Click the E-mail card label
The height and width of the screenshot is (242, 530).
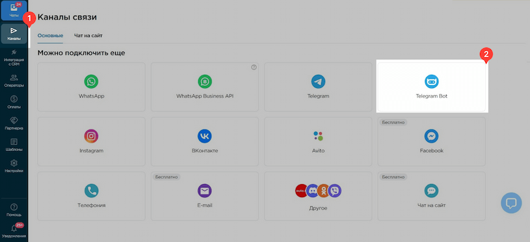pos(204,205)
